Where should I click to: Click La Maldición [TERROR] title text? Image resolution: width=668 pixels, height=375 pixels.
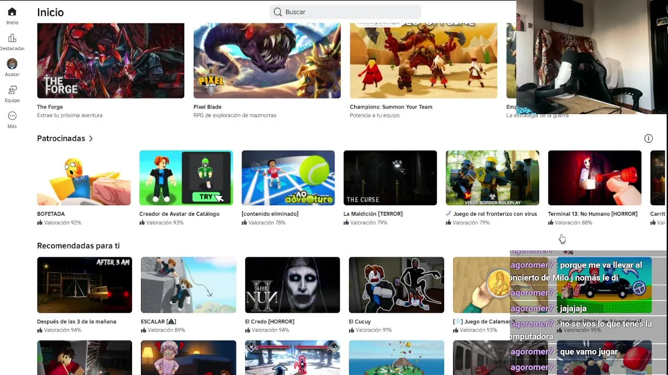(x=373, y=214)
